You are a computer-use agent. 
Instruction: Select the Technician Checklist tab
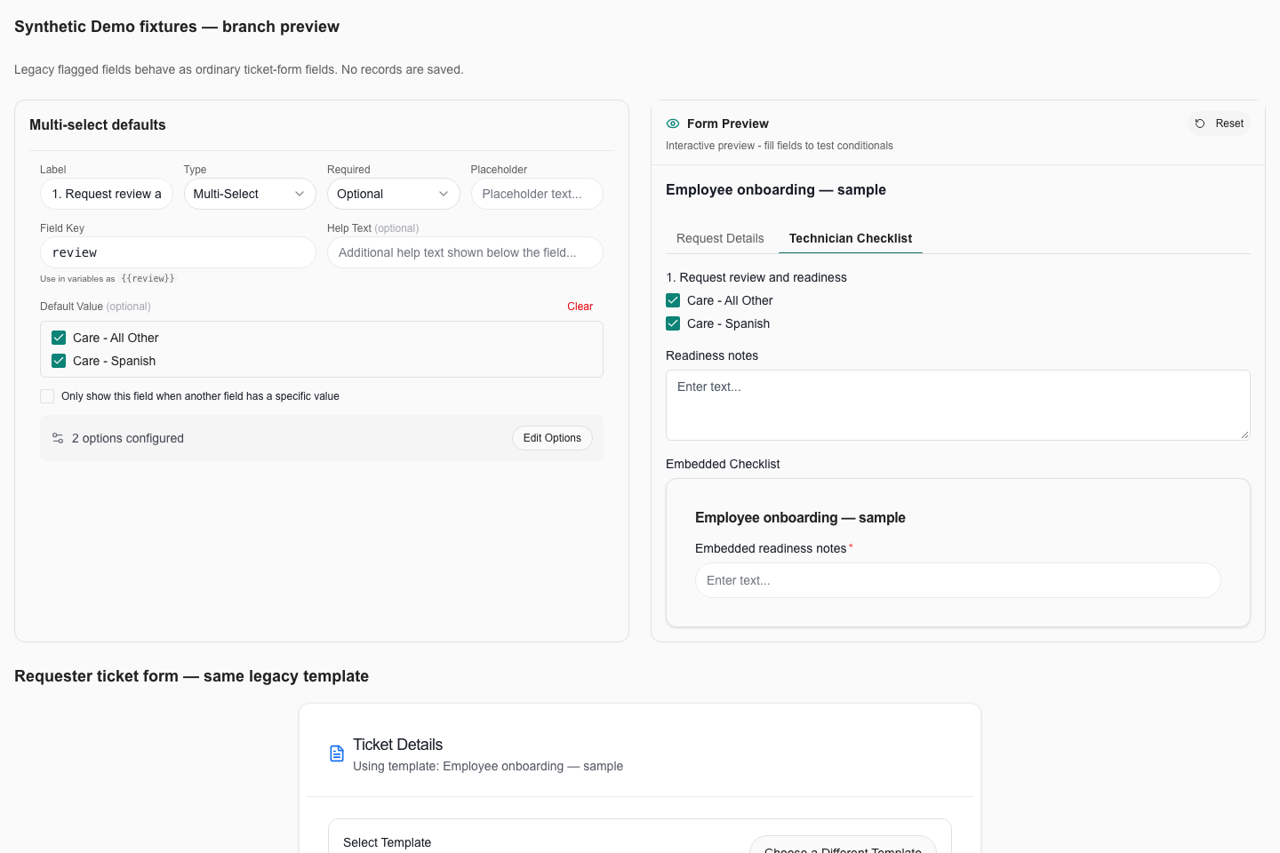click(x=851, y=238)
